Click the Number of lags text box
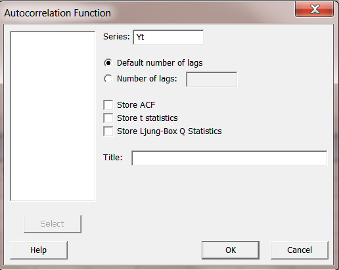The image size is (339, 270). coord(212,79)
